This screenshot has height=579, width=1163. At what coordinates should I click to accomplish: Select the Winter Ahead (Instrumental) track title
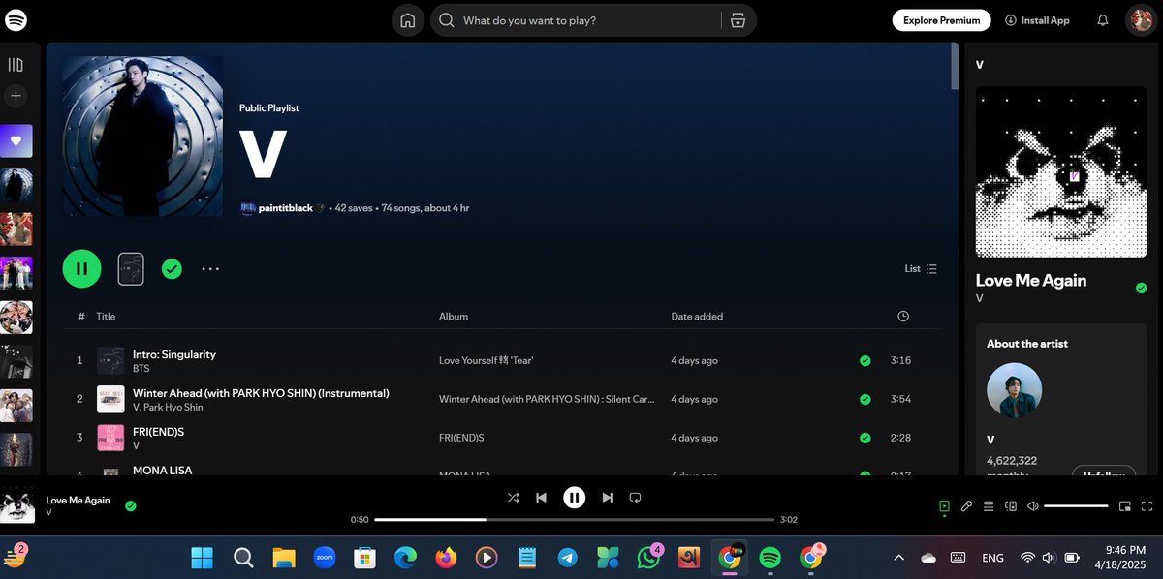(x=261, y=393)
